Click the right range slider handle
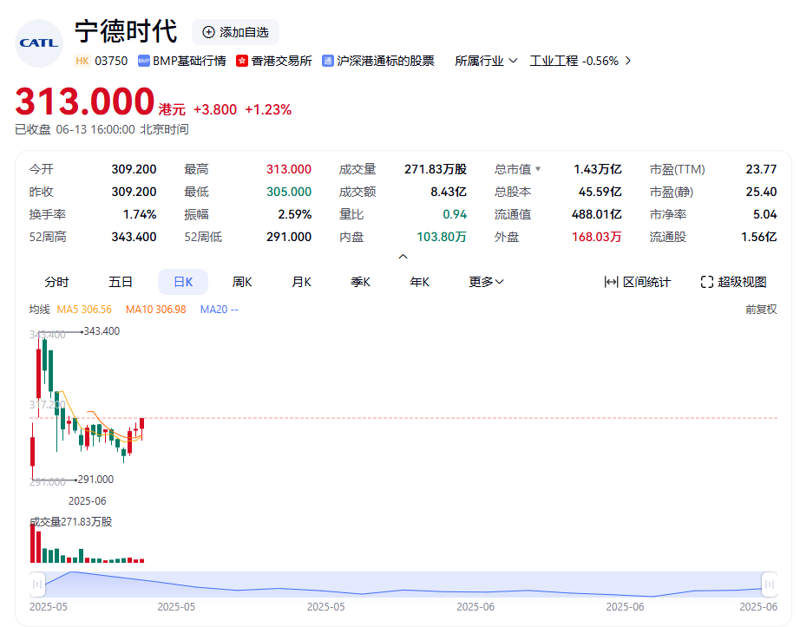800x627 pixels. click(770, 585)
